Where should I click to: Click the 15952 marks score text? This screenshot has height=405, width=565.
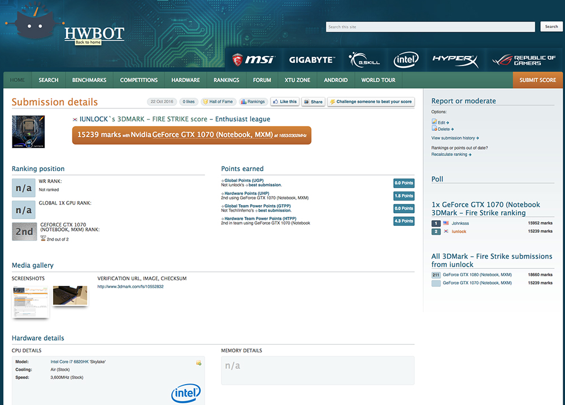point(540,223)
